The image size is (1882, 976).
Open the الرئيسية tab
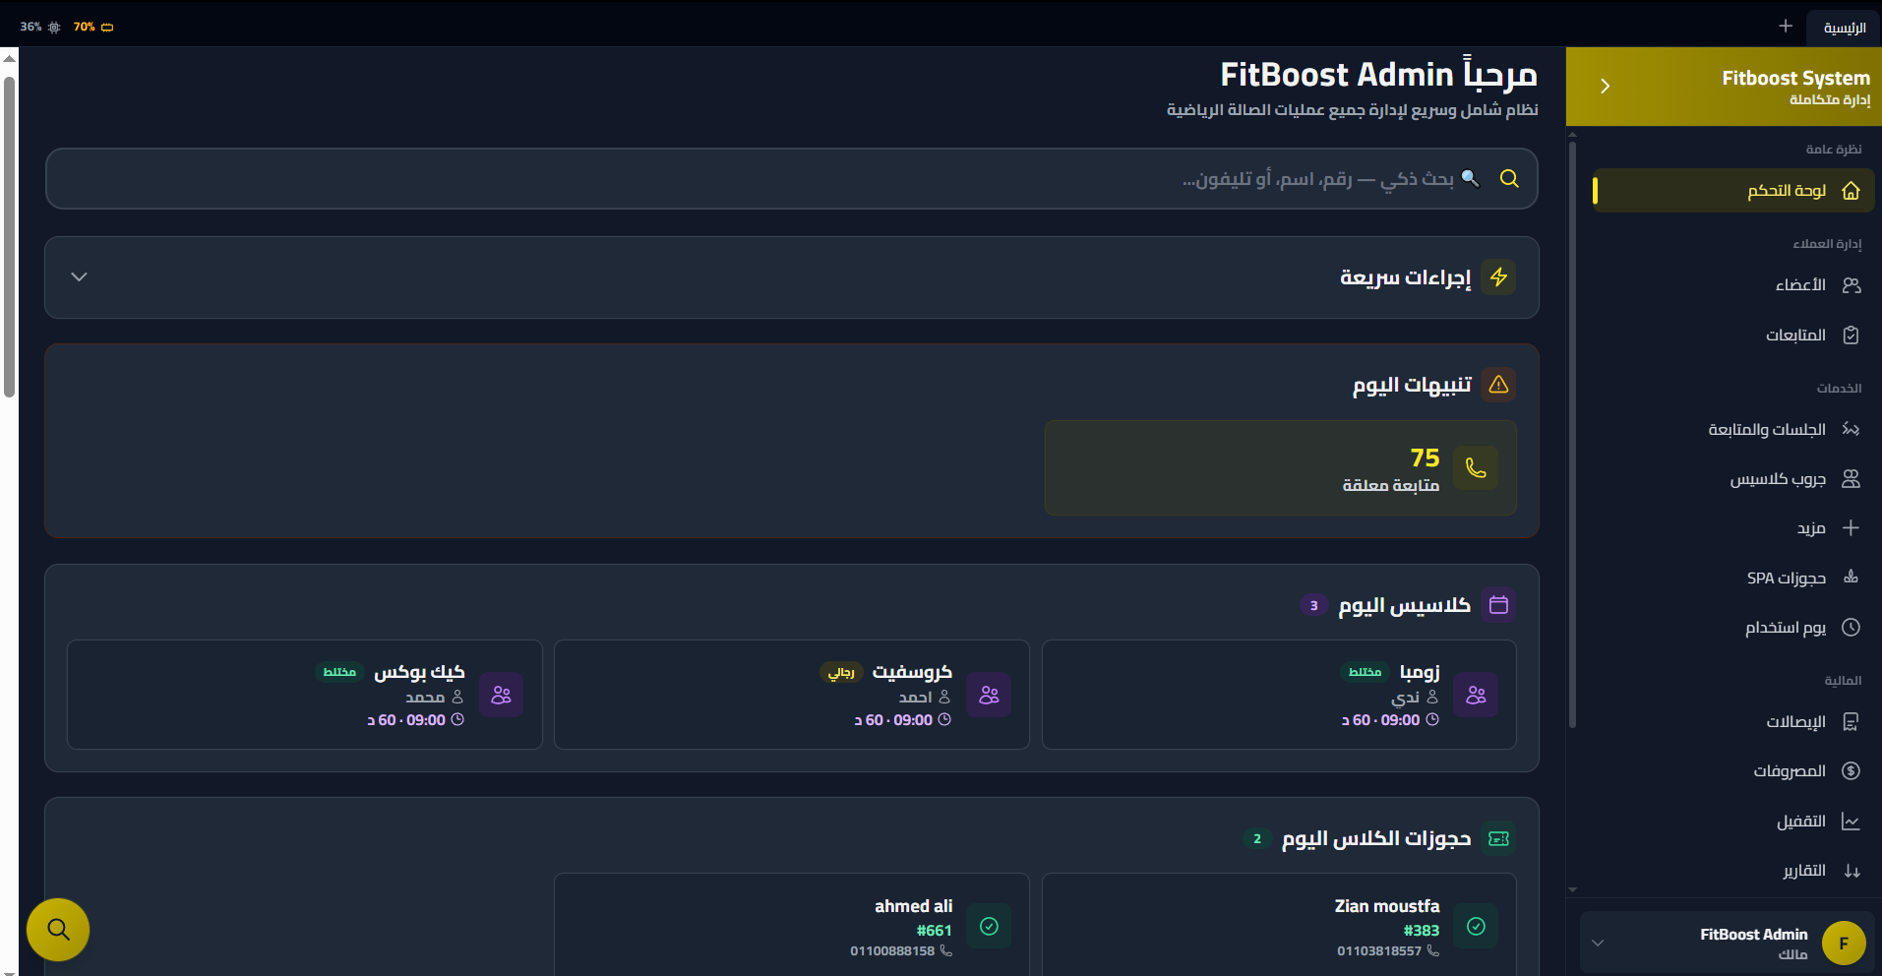(1844, 28)
